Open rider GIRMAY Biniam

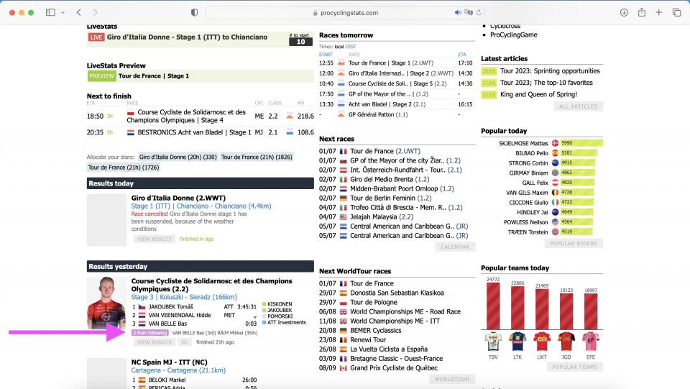(528, 173)
